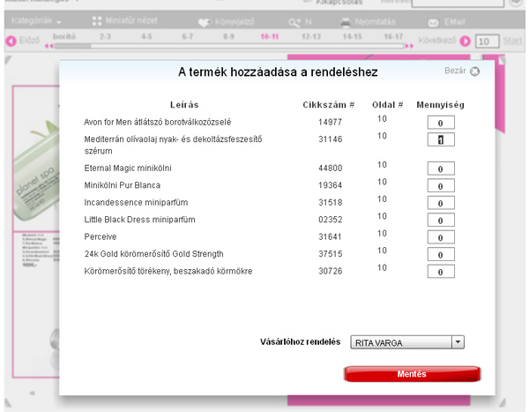Viewport: 529px width, 412px height.
Task: Go to next page with Következő arrow
Action: [466, 41]
